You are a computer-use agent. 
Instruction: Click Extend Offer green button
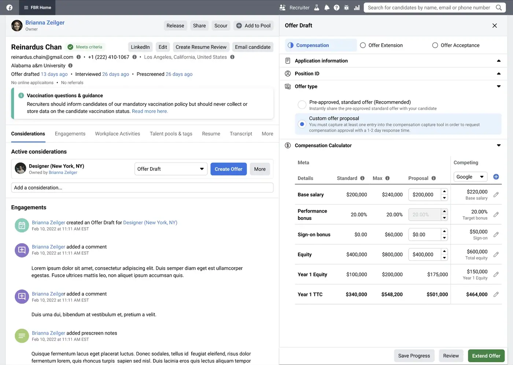tap(486, 356)
